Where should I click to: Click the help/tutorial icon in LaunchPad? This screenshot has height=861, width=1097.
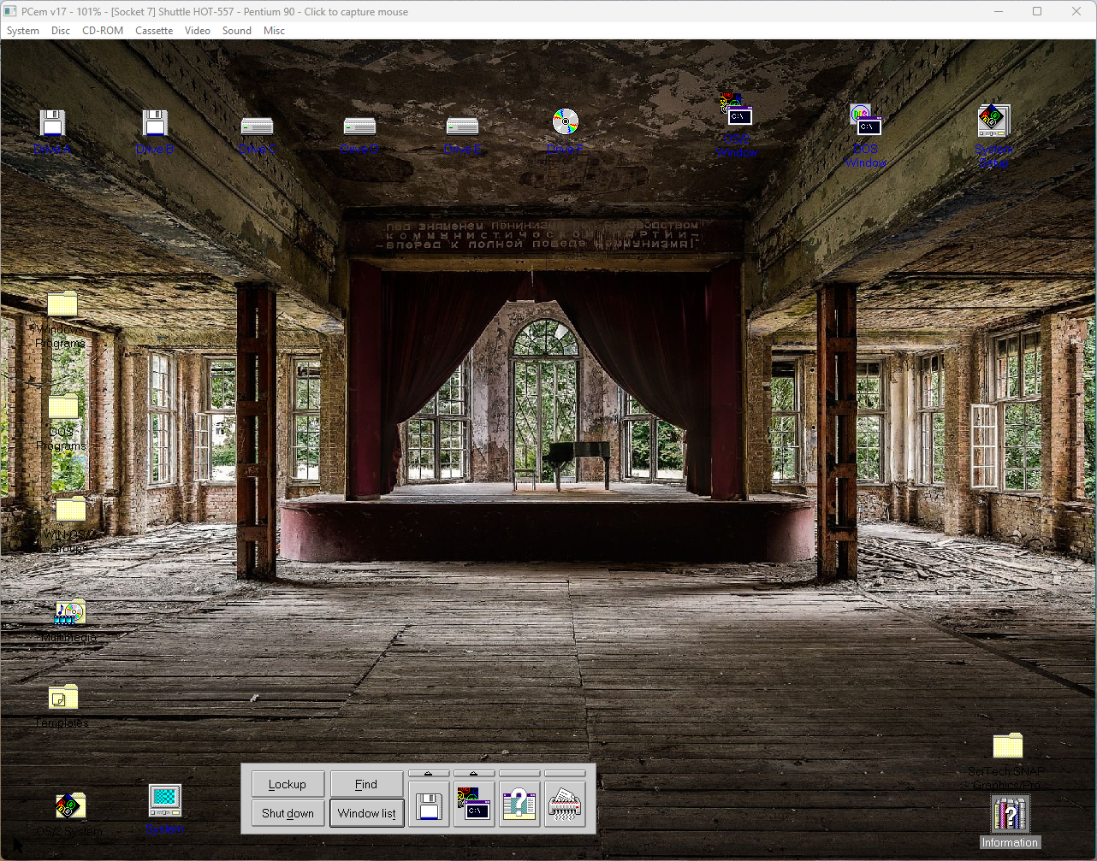(519, 805)
